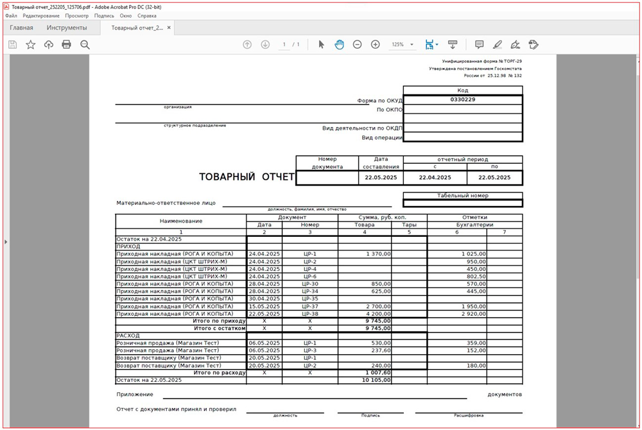The image size is (642, 430).
Task: Click the page number input field
Action: click(284, 44)
